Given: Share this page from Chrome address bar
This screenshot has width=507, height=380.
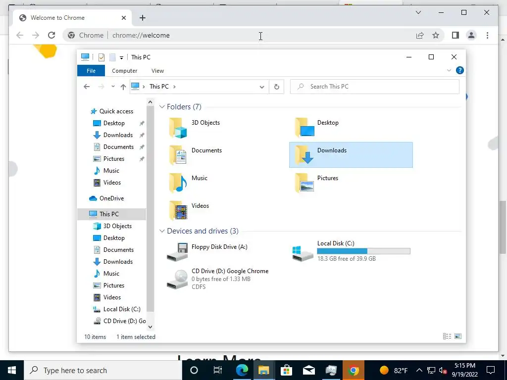Looking at the screenshot, I should click(x=420, y=35).
